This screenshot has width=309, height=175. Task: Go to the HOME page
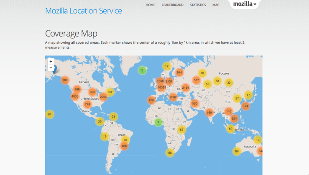tap(151, 5)
